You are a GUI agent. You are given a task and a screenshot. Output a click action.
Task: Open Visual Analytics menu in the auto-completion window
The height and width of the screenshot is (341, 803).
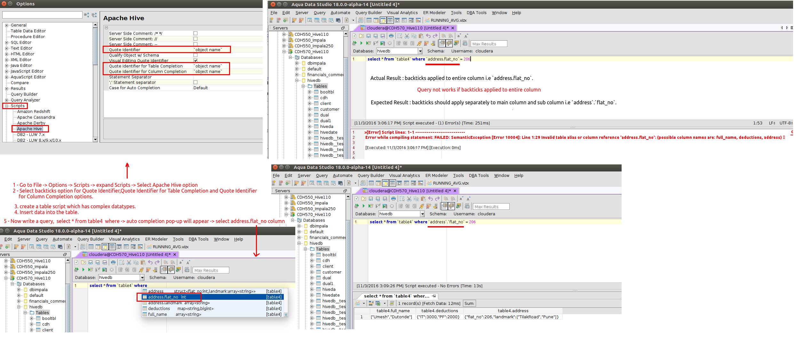124,239
